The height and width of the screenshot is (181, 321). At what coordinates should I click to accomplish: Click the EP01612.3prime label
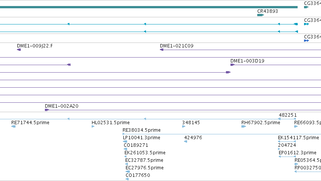298,153
